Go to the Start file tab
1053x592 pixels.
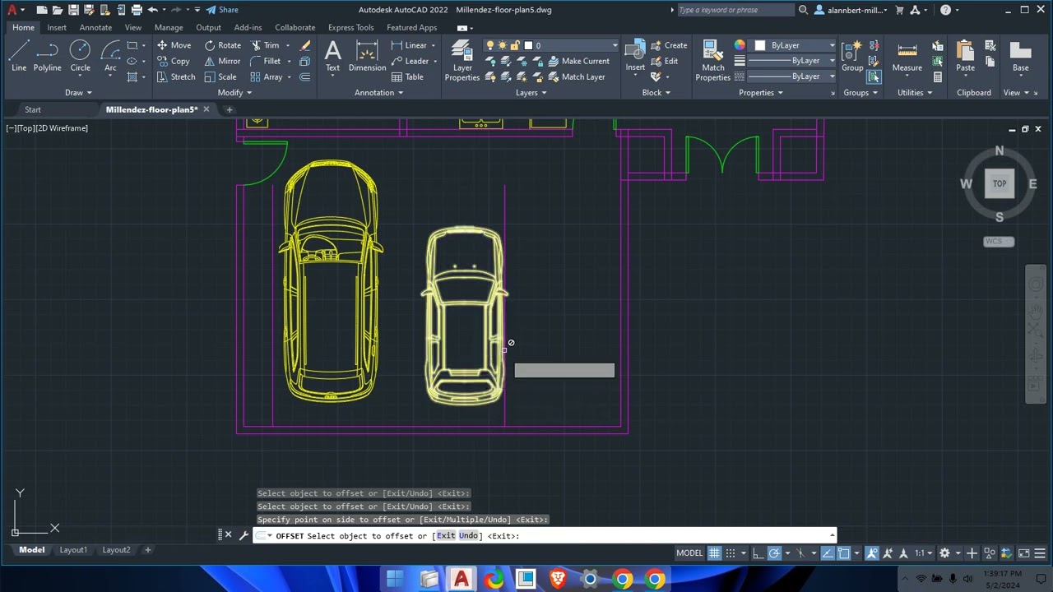click(x=33, y=109)
